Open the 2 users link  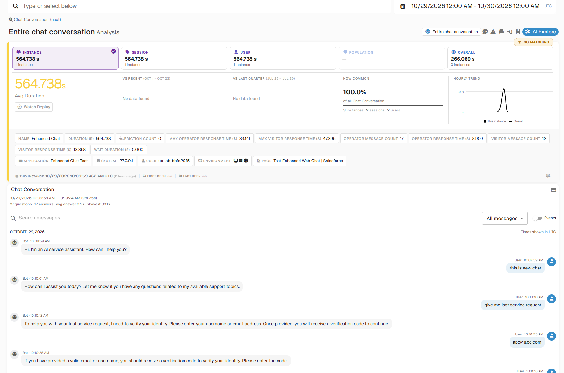click(x=394, y=111)
